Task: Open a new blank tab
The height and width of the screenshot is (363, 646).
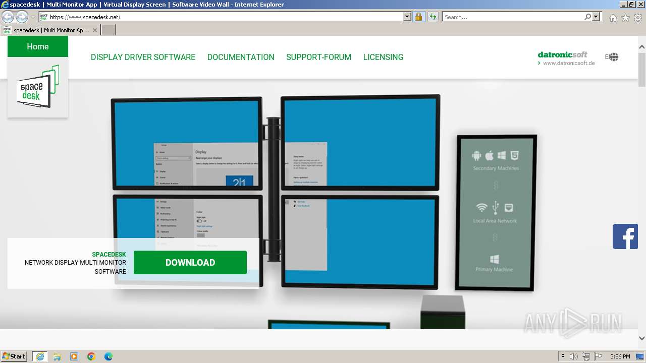Action: click(109, 30)
